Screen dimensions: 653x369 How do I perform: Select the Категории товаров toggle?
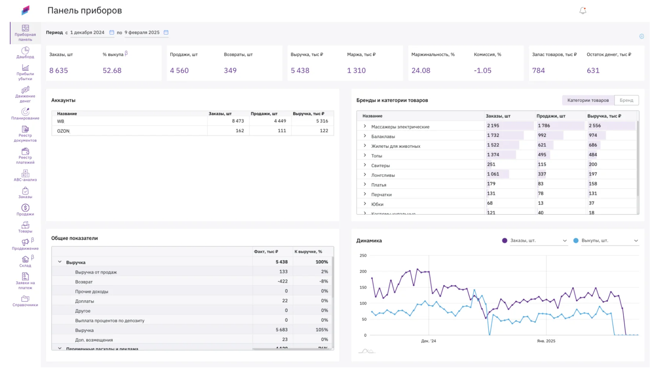(x=588, y=100)
